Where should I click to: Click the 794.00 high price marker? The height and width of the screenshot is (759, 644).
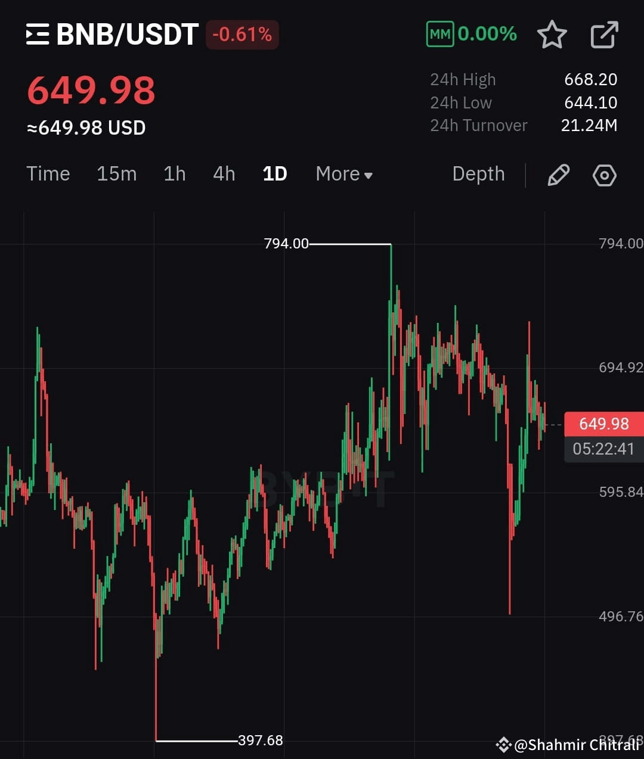pyautogui.click(x=286, y=243)
